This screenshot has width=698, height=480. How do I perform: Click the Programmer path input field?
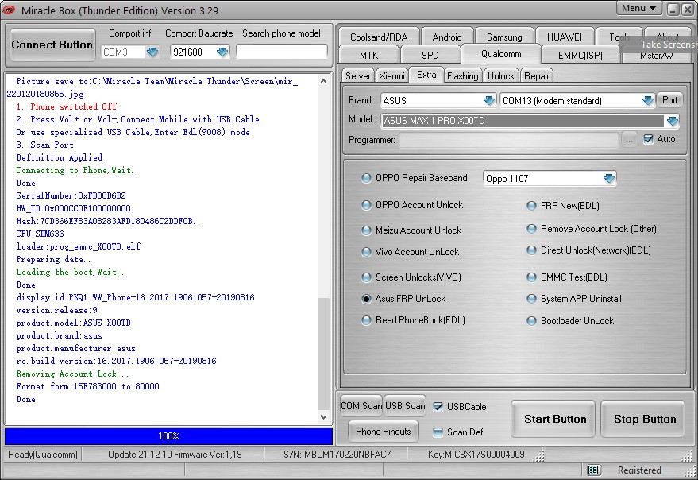[x=509, y=140]
